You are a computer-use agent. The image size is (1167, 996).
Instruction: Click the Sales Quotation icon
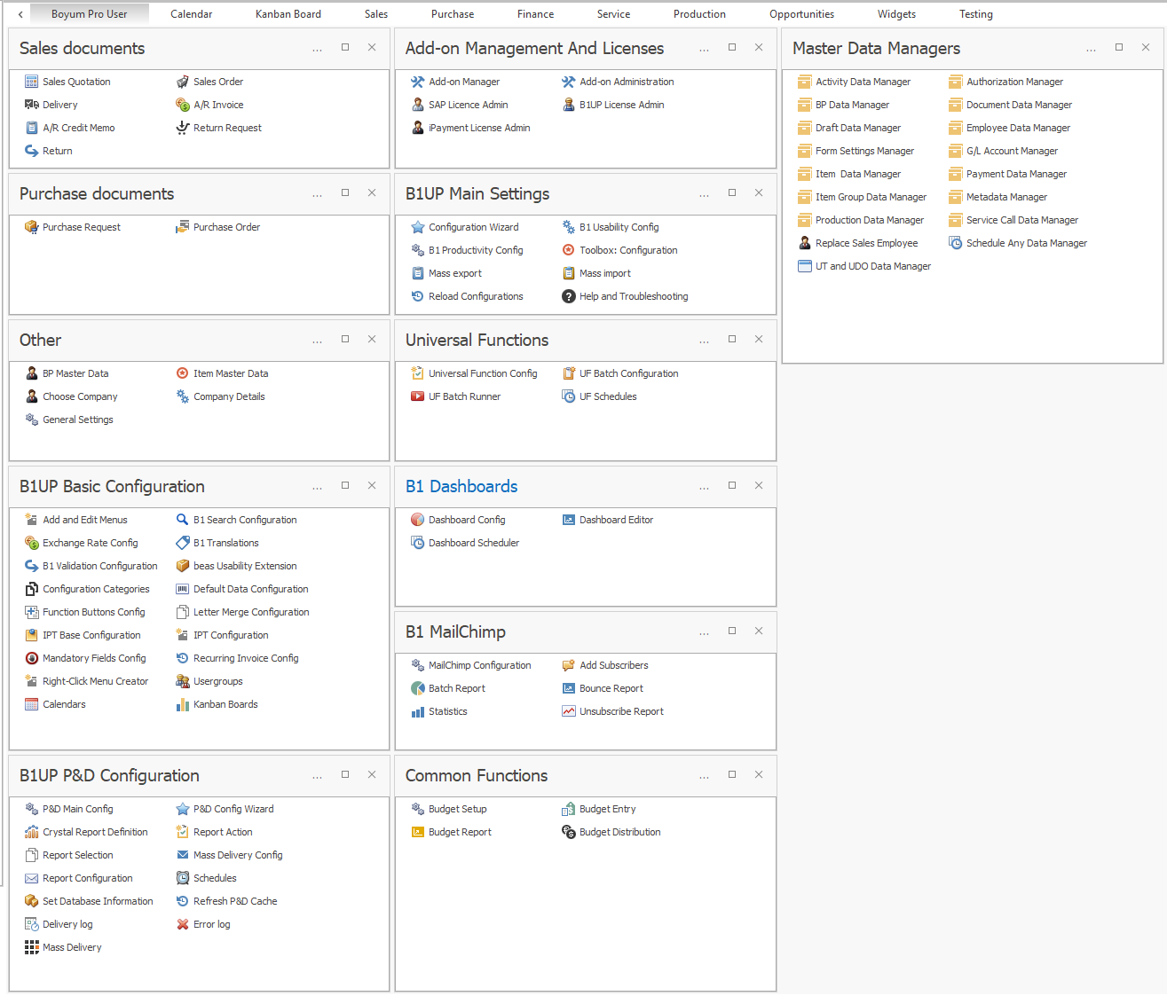tap(32, 82)
